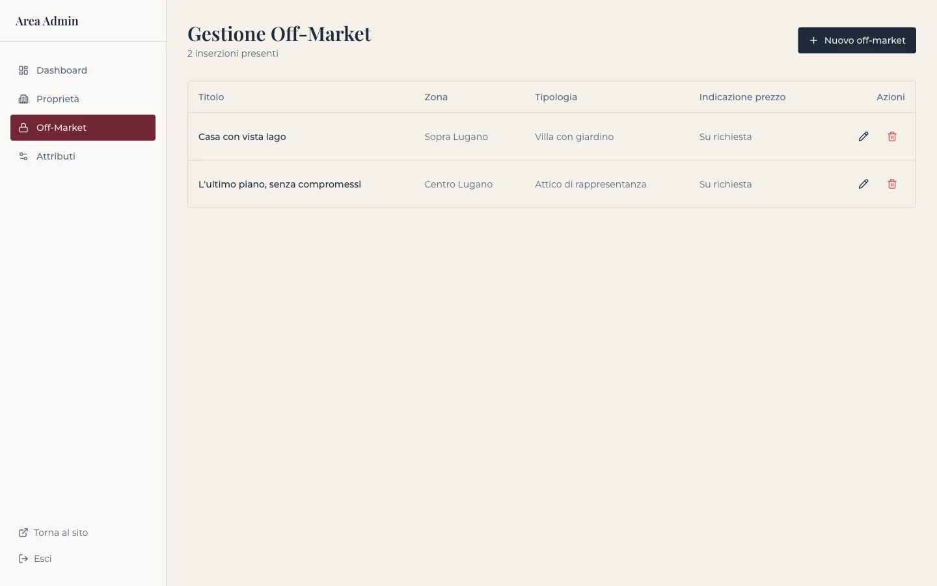This screenshot has height=586, width=937.
Task: Click the Gestione Off-Market page title
Action: point(279,33)
